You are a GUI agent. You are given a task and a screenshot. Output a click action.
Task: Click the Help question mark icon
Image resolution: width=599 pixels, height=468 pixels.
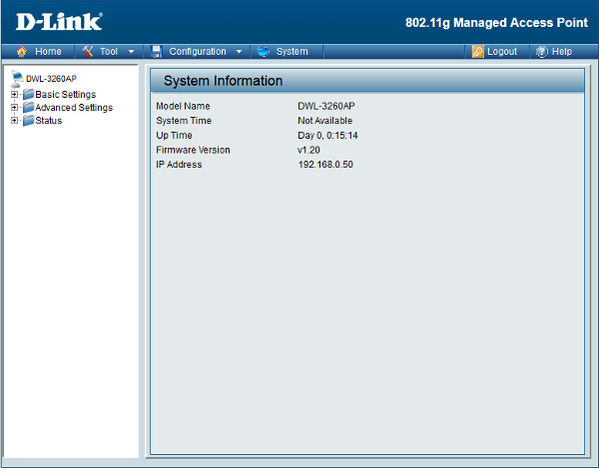pyautogui.click(x=542, y=51)
